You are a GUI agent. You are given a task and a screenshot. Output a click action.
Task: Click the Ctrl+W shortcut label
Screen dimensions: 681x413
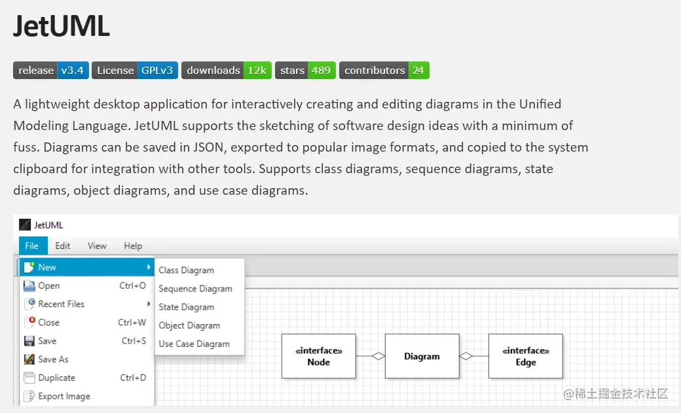coord(132,322)
